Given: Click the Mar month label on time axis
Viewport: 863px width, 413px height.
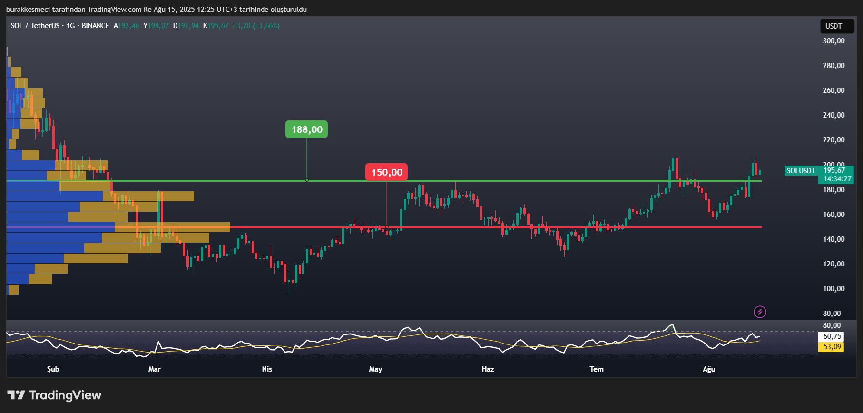Looking at the screenshot, I should pos(154,369).
